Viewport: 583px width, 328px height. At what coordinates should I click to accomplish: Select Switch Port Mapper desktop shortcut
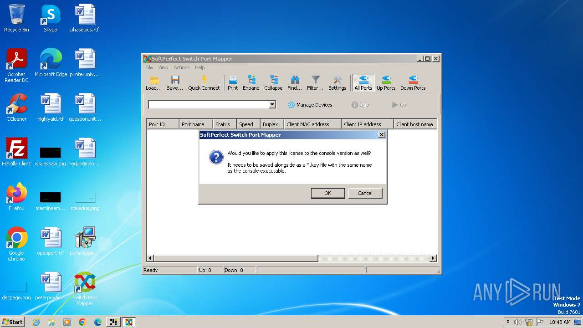pyautogui.click(x=85, y=289)
